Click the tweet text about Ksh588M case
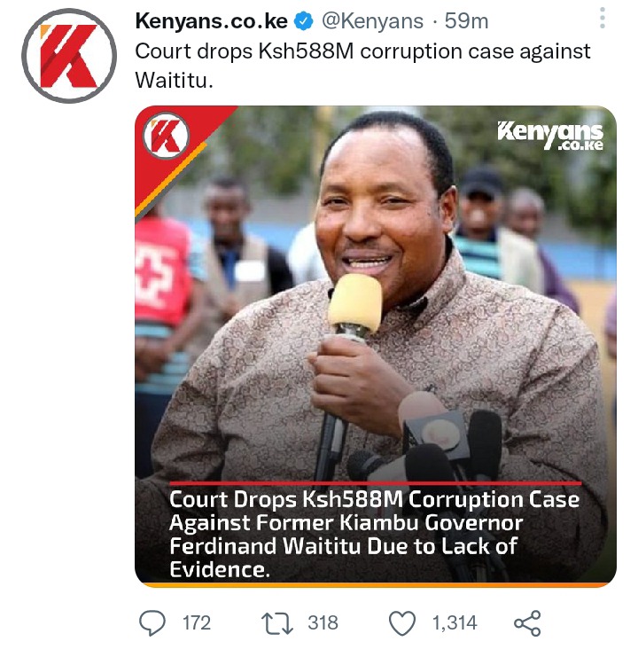638x657 pixels. point(362,66)
